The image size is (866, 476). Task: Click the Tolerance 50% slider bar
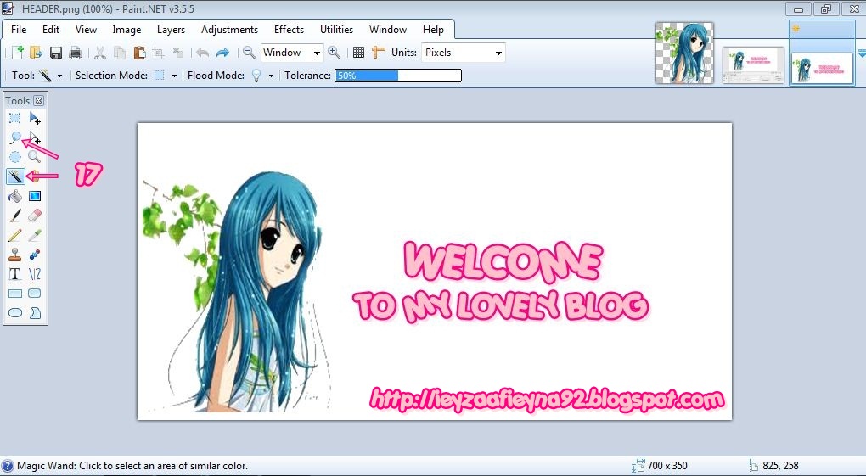397,76
